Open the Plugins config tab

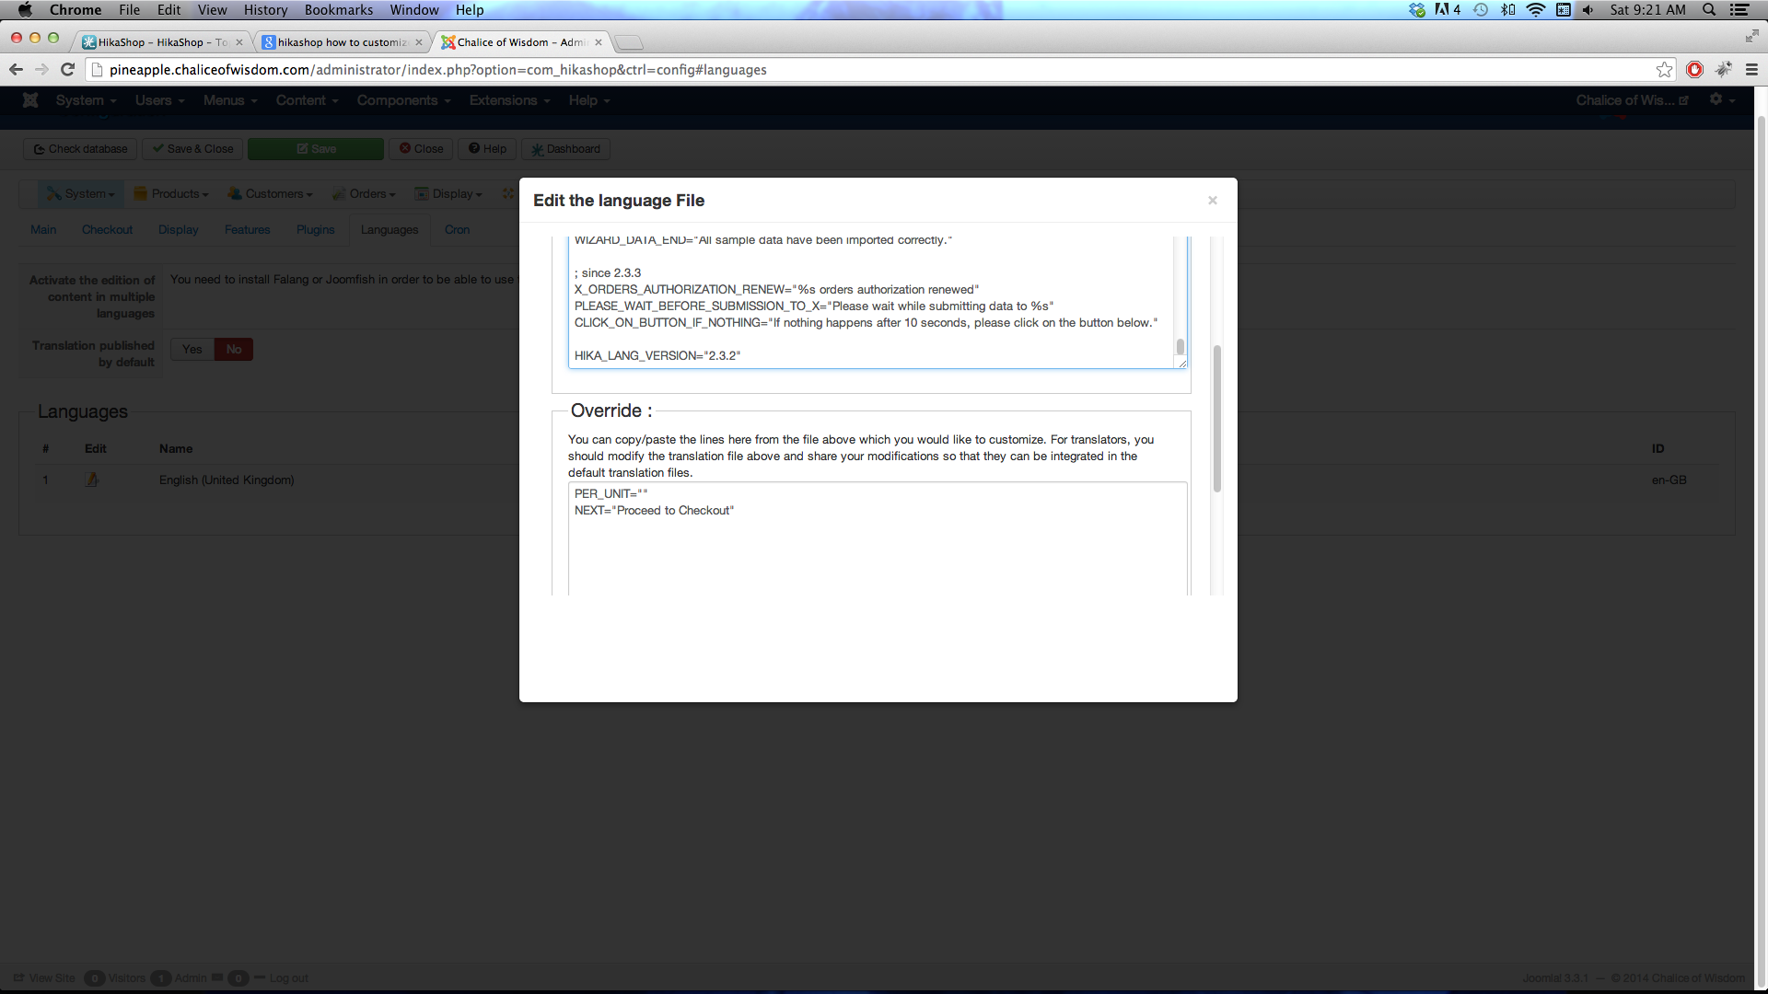315,230
